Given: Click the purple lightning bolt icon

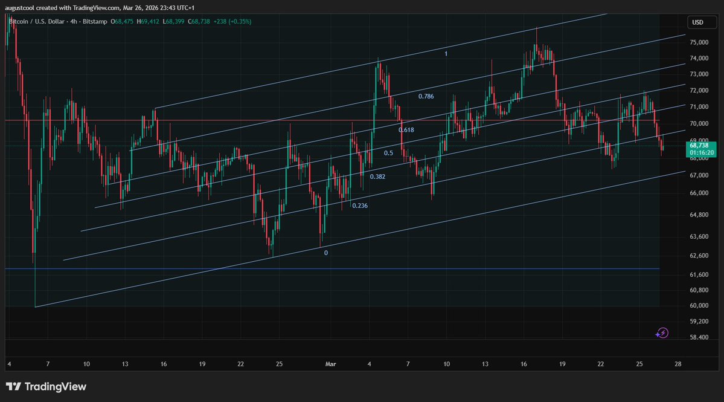Looking at the screenshot, I should [x=662, y=332].
